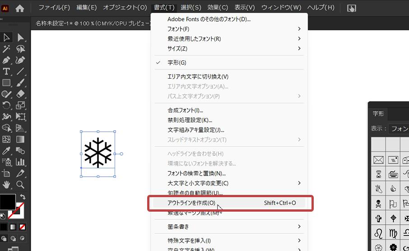409x251 pixels.
Task: Pick the Mesh tool
Action: click(x=6, y=139)
